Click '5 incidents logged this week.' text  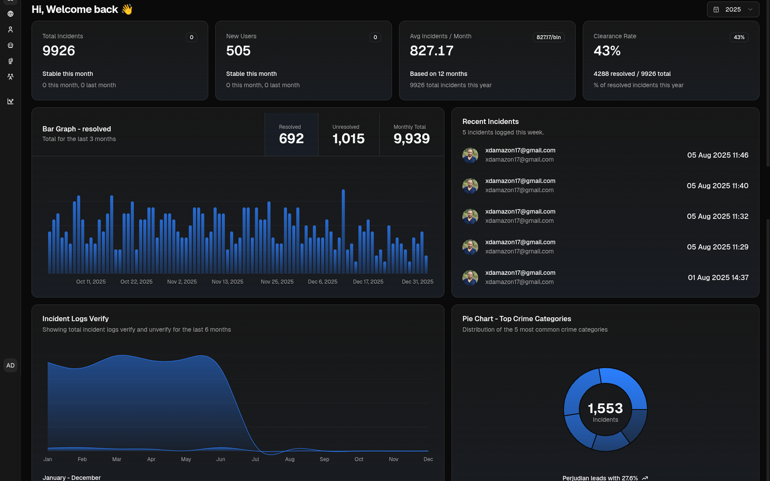[x=503, y=132]
